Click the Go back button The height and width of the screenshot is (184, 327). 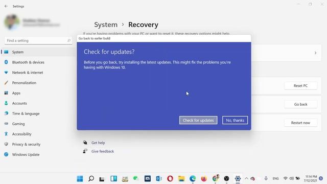point(300,104)
